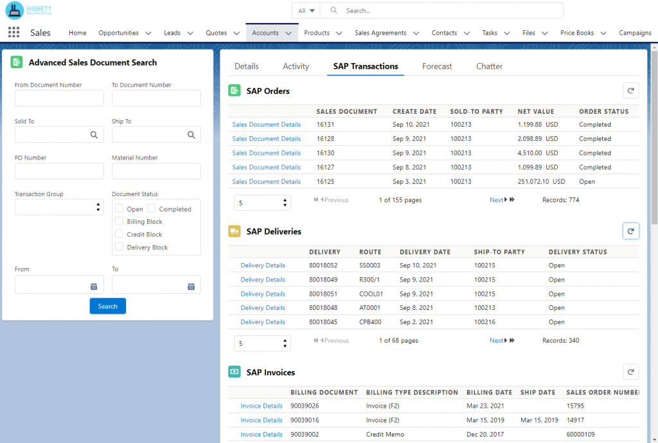Switch to the Forecast tab
This screenshot has width=658, height=443.
click(x=437, y=66)
